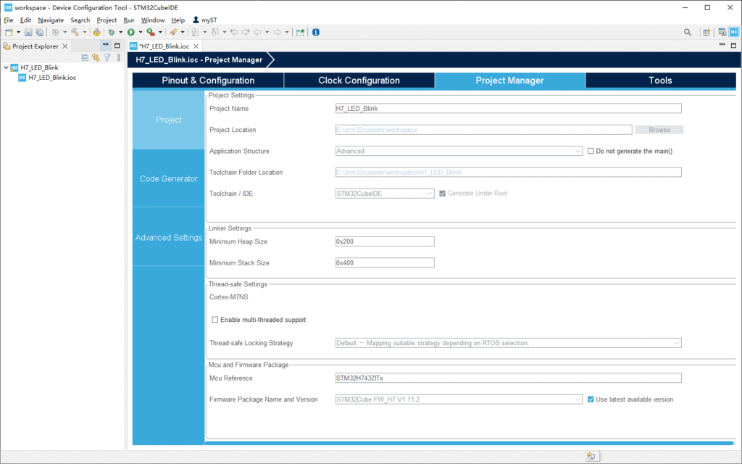
Task: Open the Project Explorer filter icon
Action: pyautogui.click(x=107, y=58)
